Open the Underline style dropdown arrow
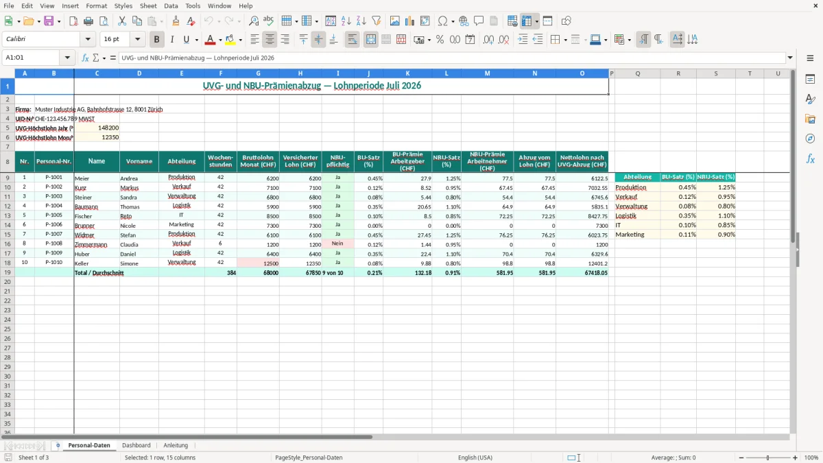Screen dimensions: 823x463 click(x=196, y=40)
